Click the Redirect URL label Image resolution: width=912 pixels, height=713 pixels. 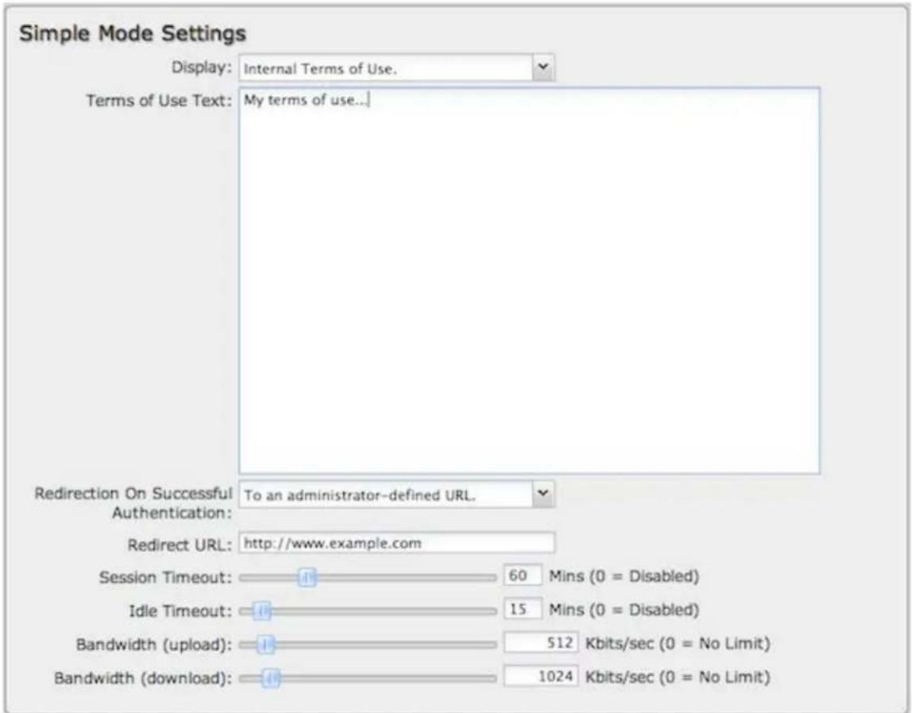(x=180, y=545)
